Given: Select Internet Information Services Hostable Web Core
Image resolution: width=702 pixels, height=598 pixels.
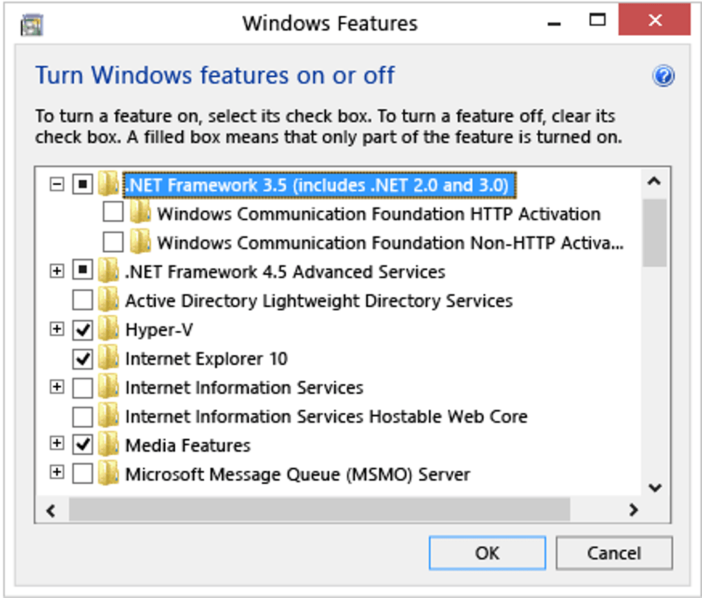Looking at the screenshot, I should click(326, 417).
